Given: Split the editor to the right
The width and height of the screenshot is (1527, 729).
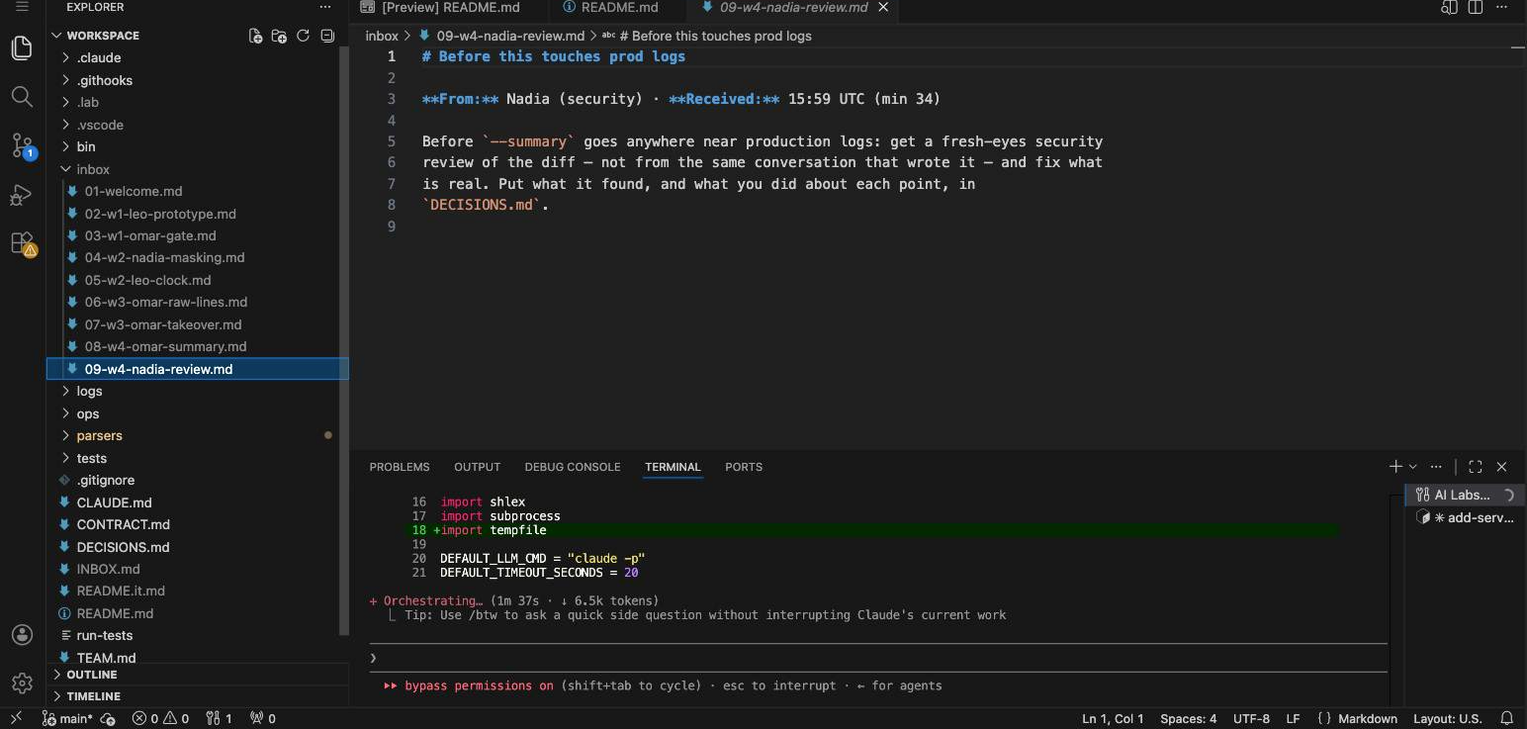Looking at the screenshot, I should pos(1476,7).
